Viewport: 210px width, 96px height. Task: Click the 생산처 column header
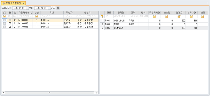click(87, 13)
